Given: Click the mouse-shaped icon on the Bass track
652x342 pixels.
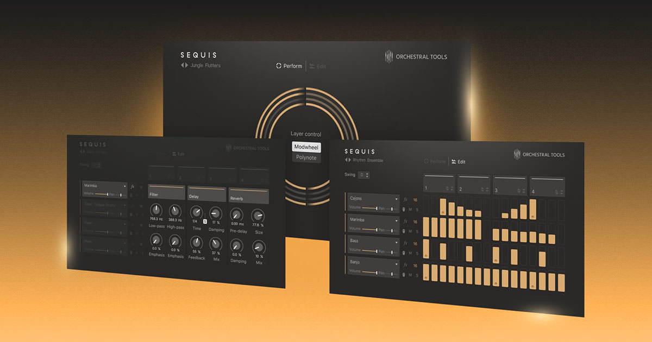Looking at the screenshot, I should coord(404,252).
